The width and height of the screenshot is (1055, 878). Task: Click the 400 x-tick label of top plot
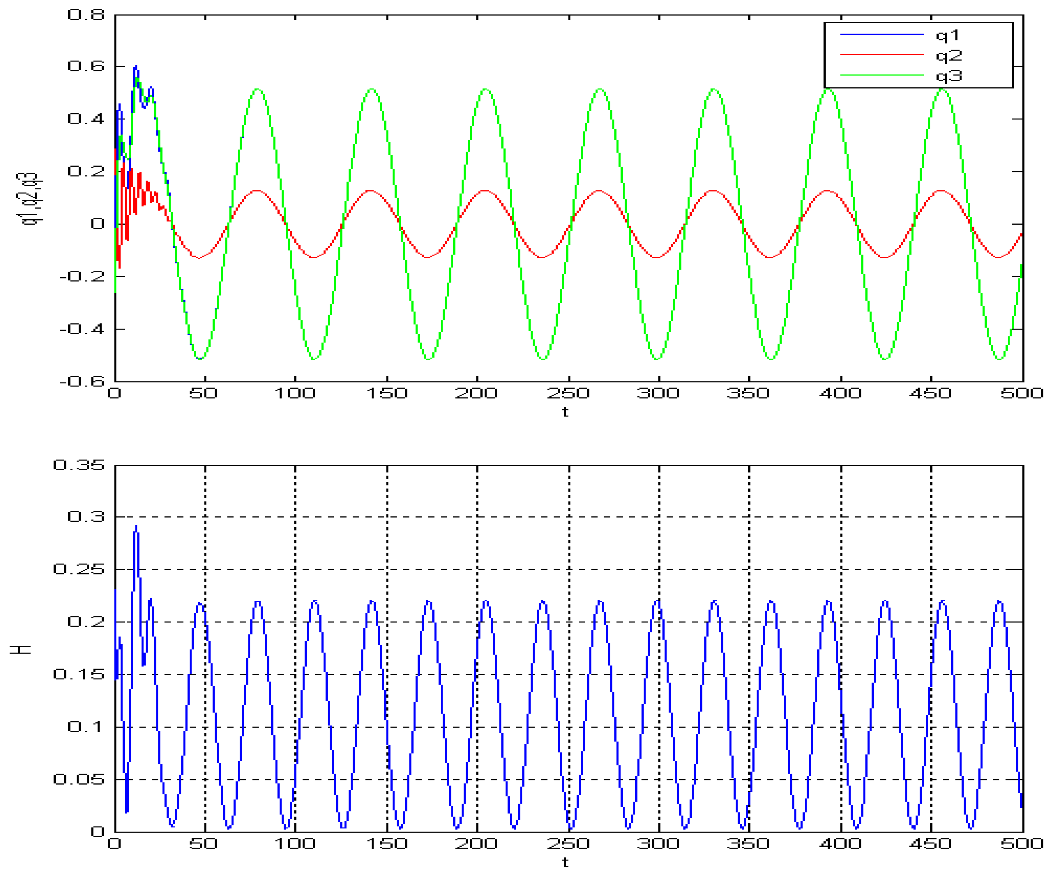click(x=841, y=393)
